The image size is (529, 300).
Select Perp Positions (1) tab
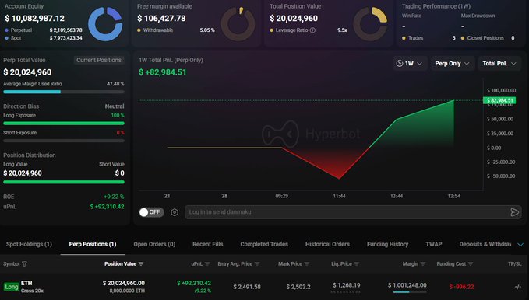[93, 244]
